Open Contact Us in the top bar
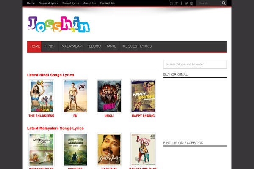This screenshot has width=254, height=169. coord(107,3)
